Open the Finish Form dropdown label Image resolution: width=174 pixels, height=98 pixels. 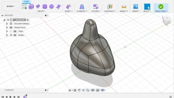(161, 11)
